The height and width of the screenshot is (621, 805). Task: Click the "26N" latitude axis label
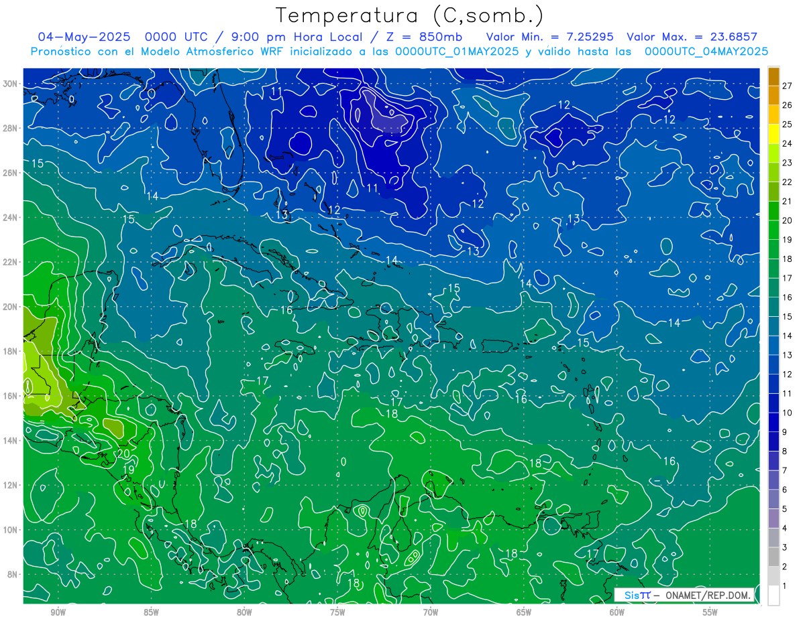coord(11,173)
